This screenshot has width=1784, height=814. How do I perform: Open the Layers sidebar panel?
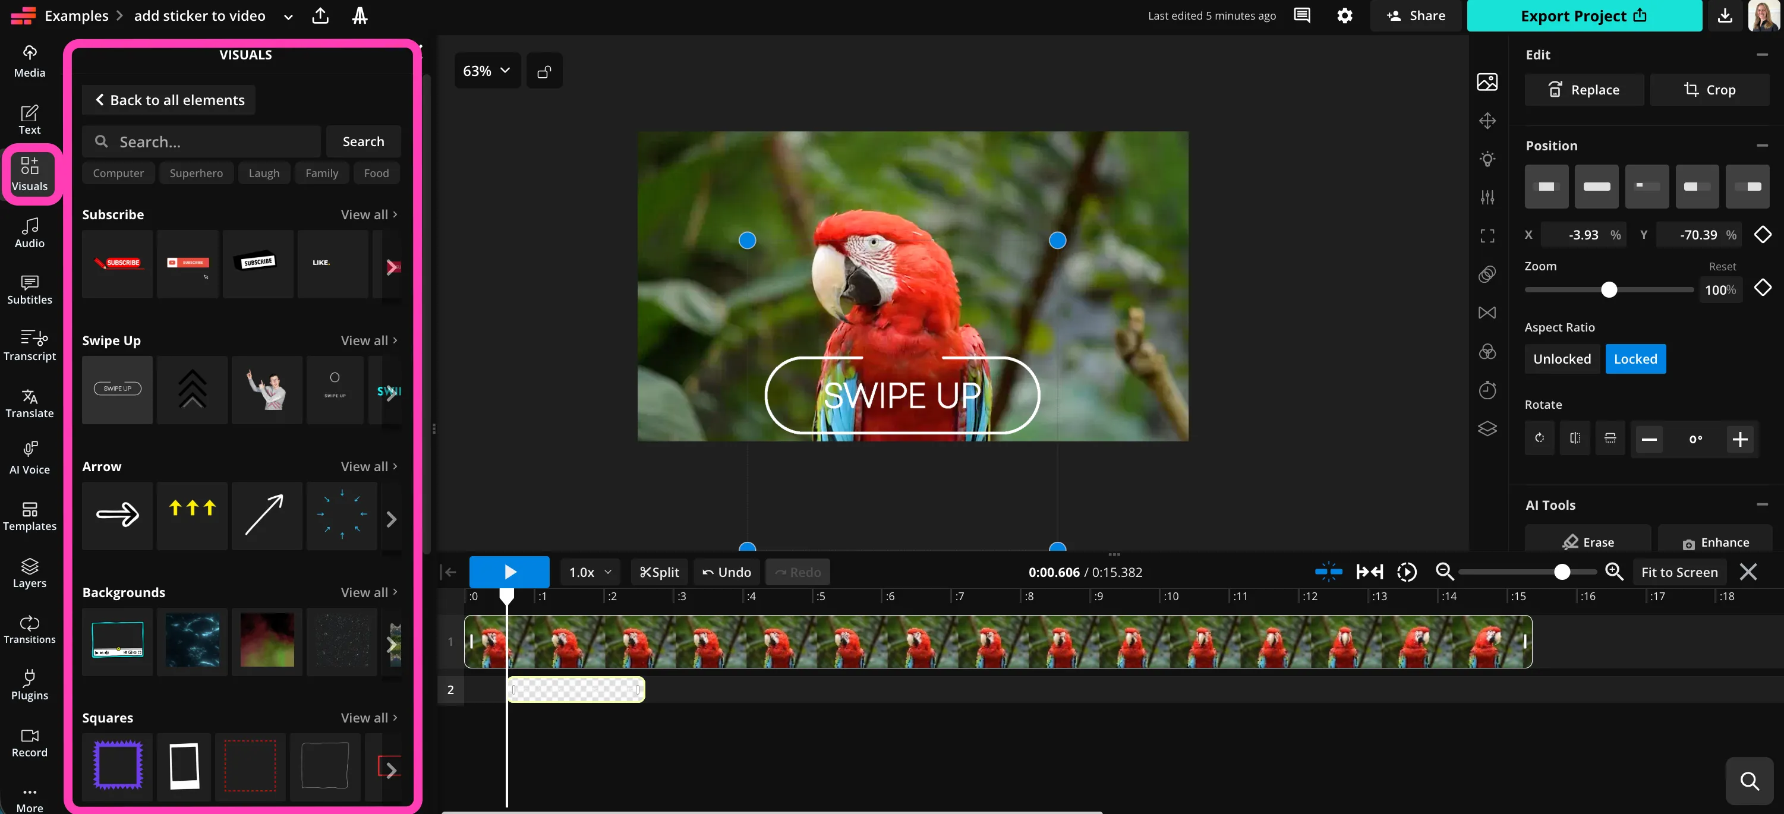click(x=29, y=572)
